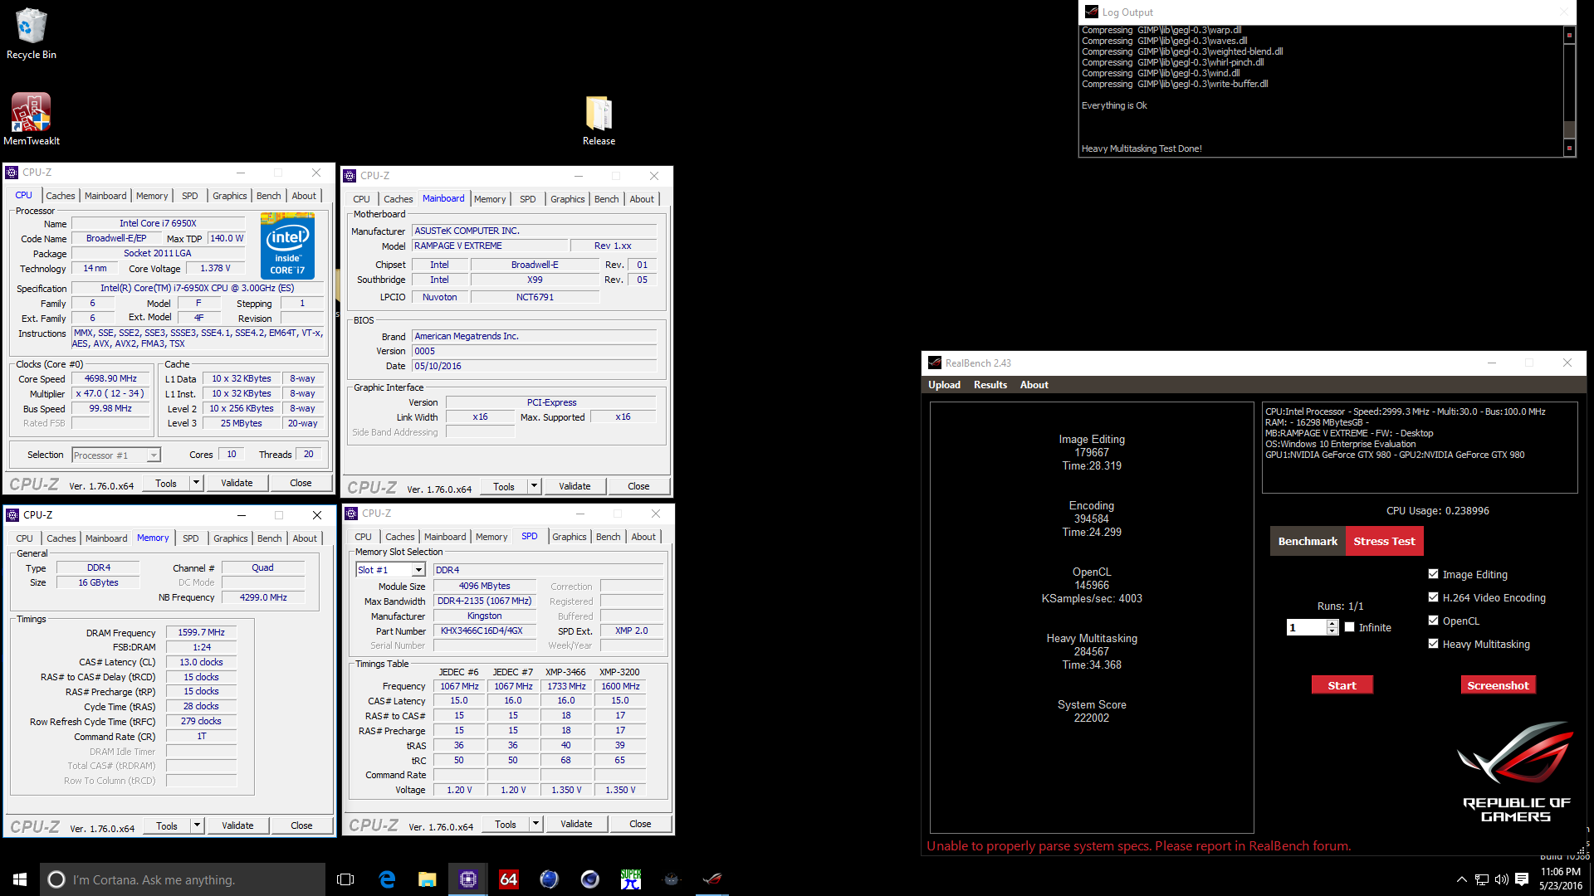Open the taskbar clock showing 11:06 PM

1561,879
